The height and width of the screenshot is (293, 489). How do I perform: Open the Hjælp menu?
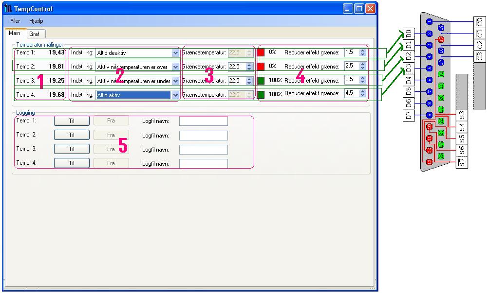pos(36,21)
